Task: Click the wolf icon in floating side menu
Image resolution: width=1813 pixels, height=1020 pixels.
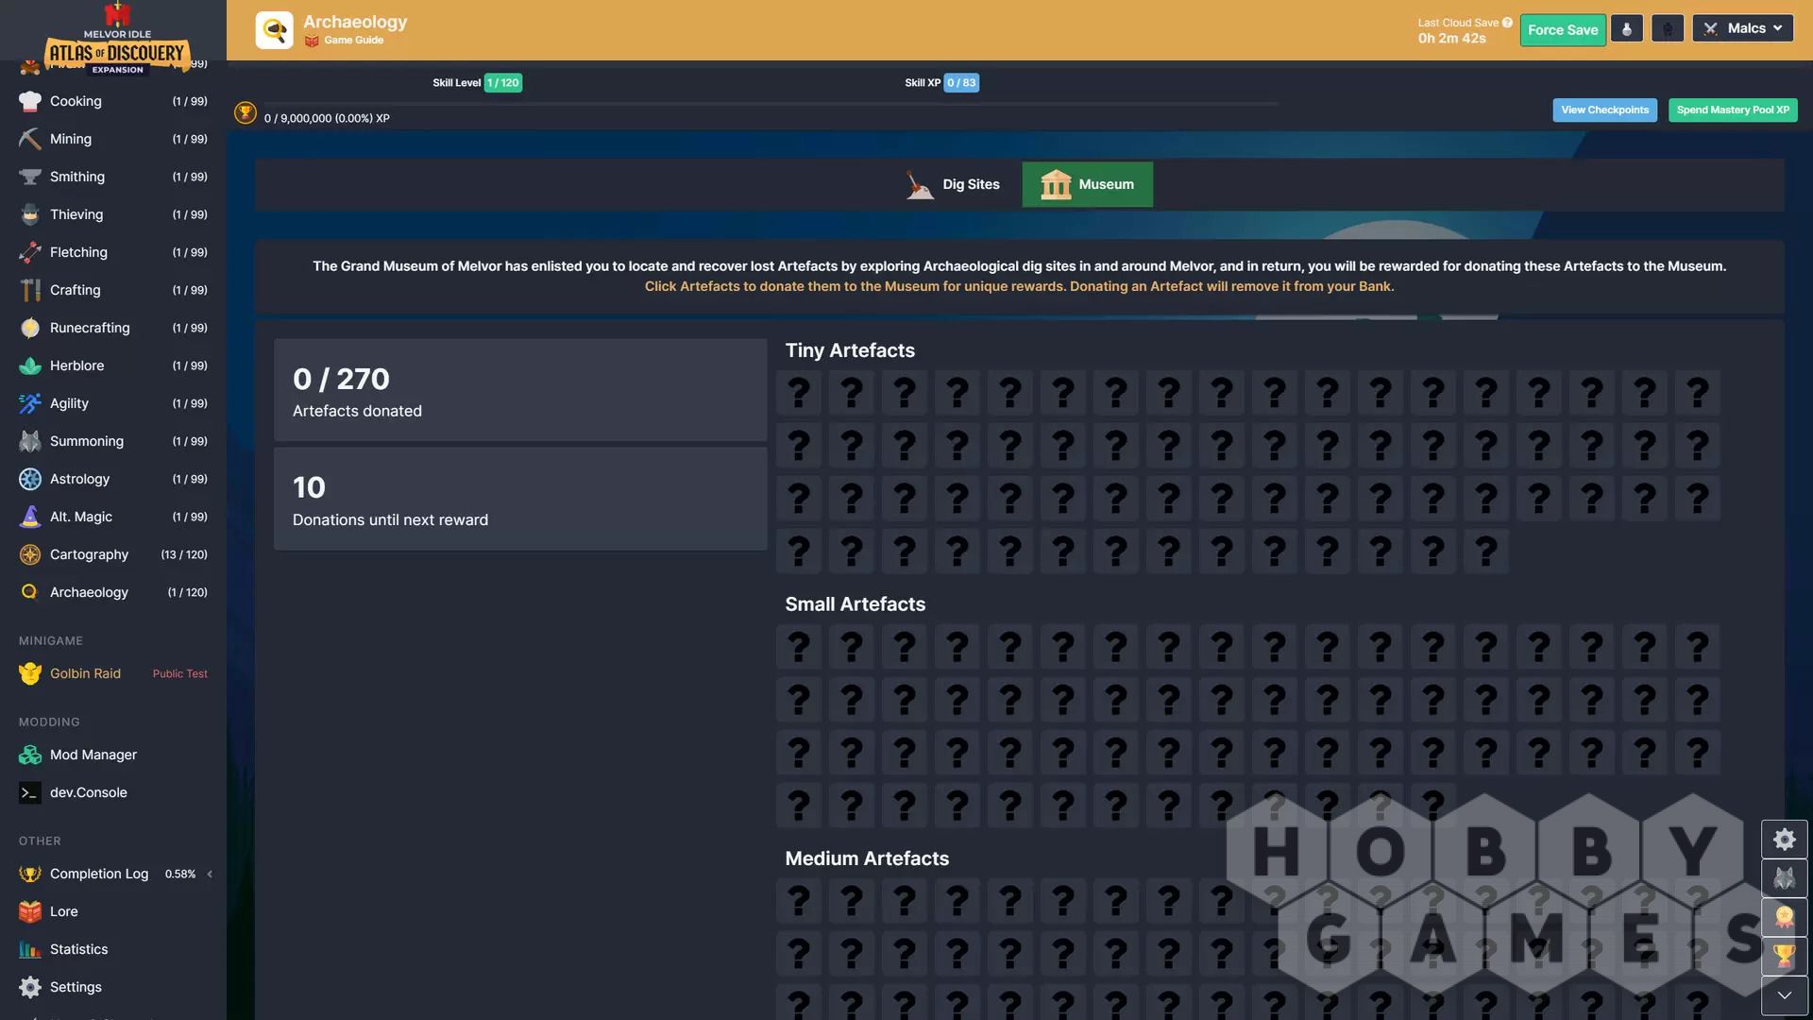Action: [x=1784, y=878]
